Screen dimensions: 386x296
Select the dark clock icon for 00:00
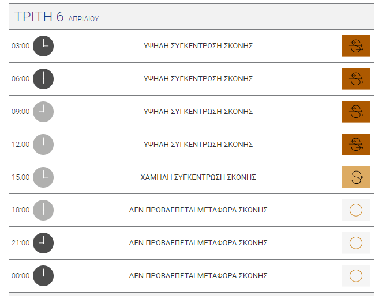[x=43, y=276]
